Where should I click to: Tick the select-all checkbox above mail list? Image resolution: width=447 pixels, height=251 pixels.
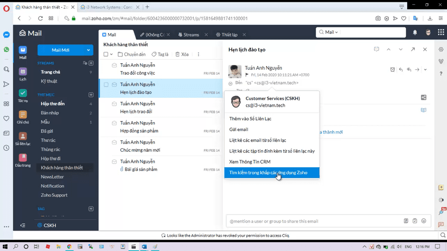click(106, 55)
